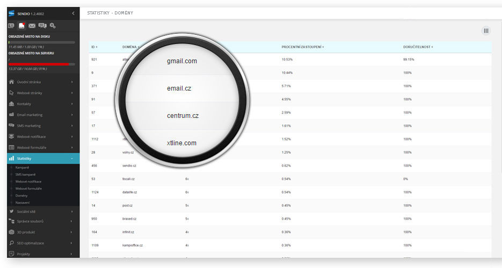
Task: Open the Kampaně statistics submenu item
Action: (x=22, y=167)
